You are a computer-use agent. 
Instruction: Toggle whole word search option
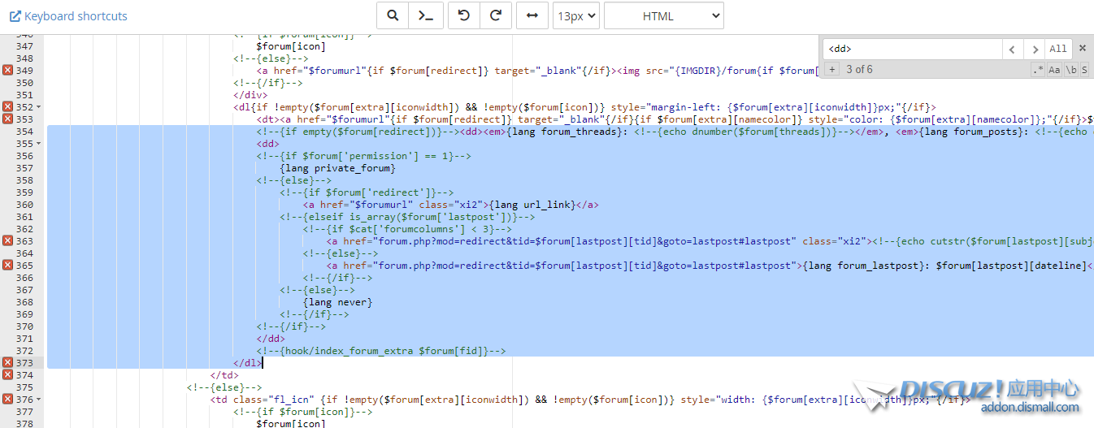point(1070,70)
